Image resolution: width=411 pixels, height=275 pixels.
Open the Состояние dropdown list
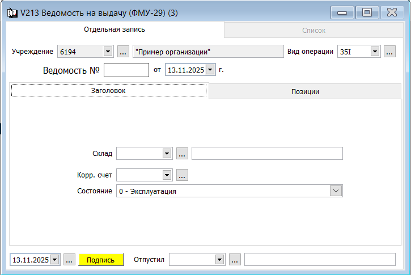pyautogui.click(x=336, y=191)
